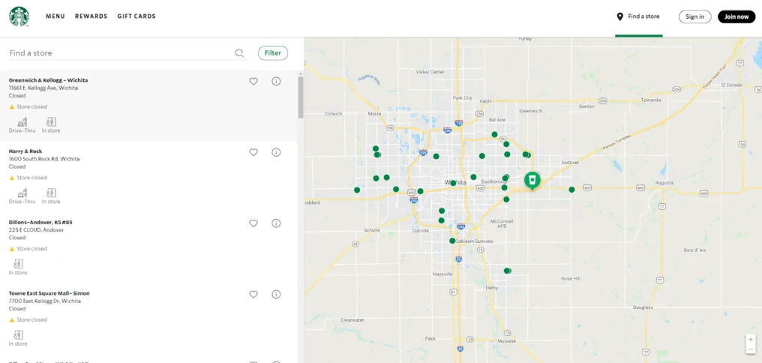Open the MENU navigation item

[x=55, y=16]
